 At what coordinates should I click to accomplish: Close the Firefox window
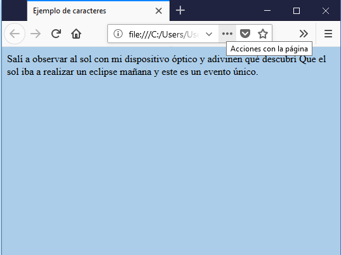pyautogui.click(x=326, y=11)
